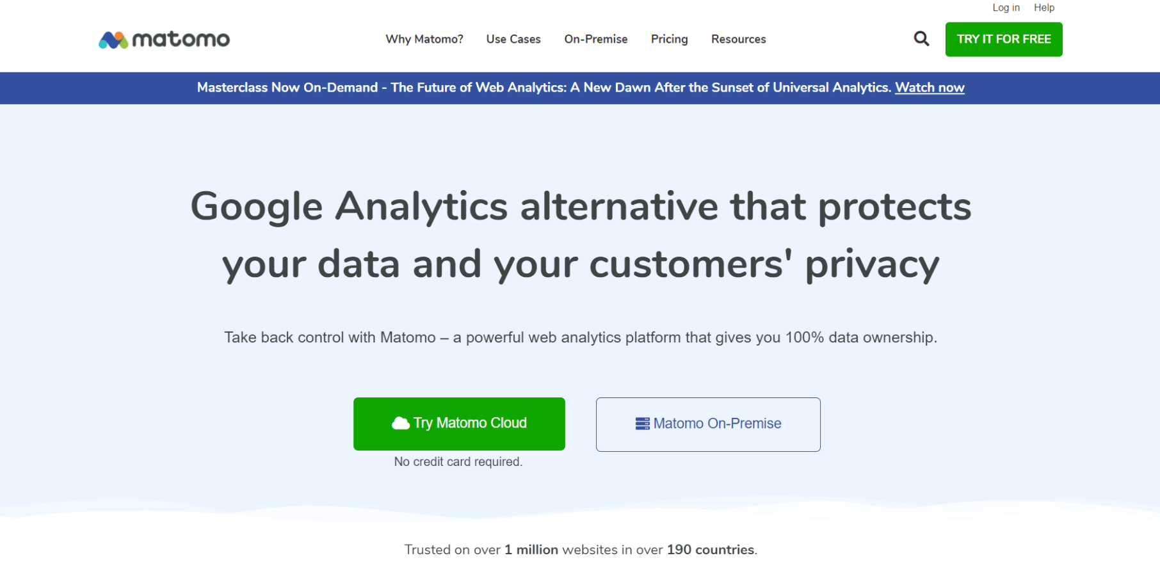
Task: Open the Watch now masterclass link
Action: (x=930, y=88)
